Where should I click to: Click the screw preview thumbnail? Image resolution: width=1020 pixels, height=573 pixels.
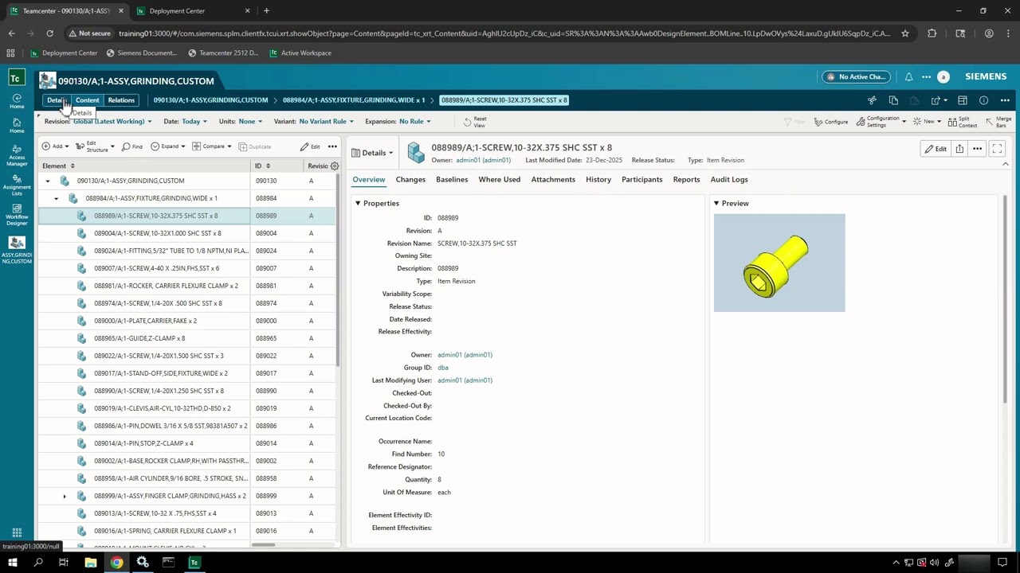pos(779,263)
